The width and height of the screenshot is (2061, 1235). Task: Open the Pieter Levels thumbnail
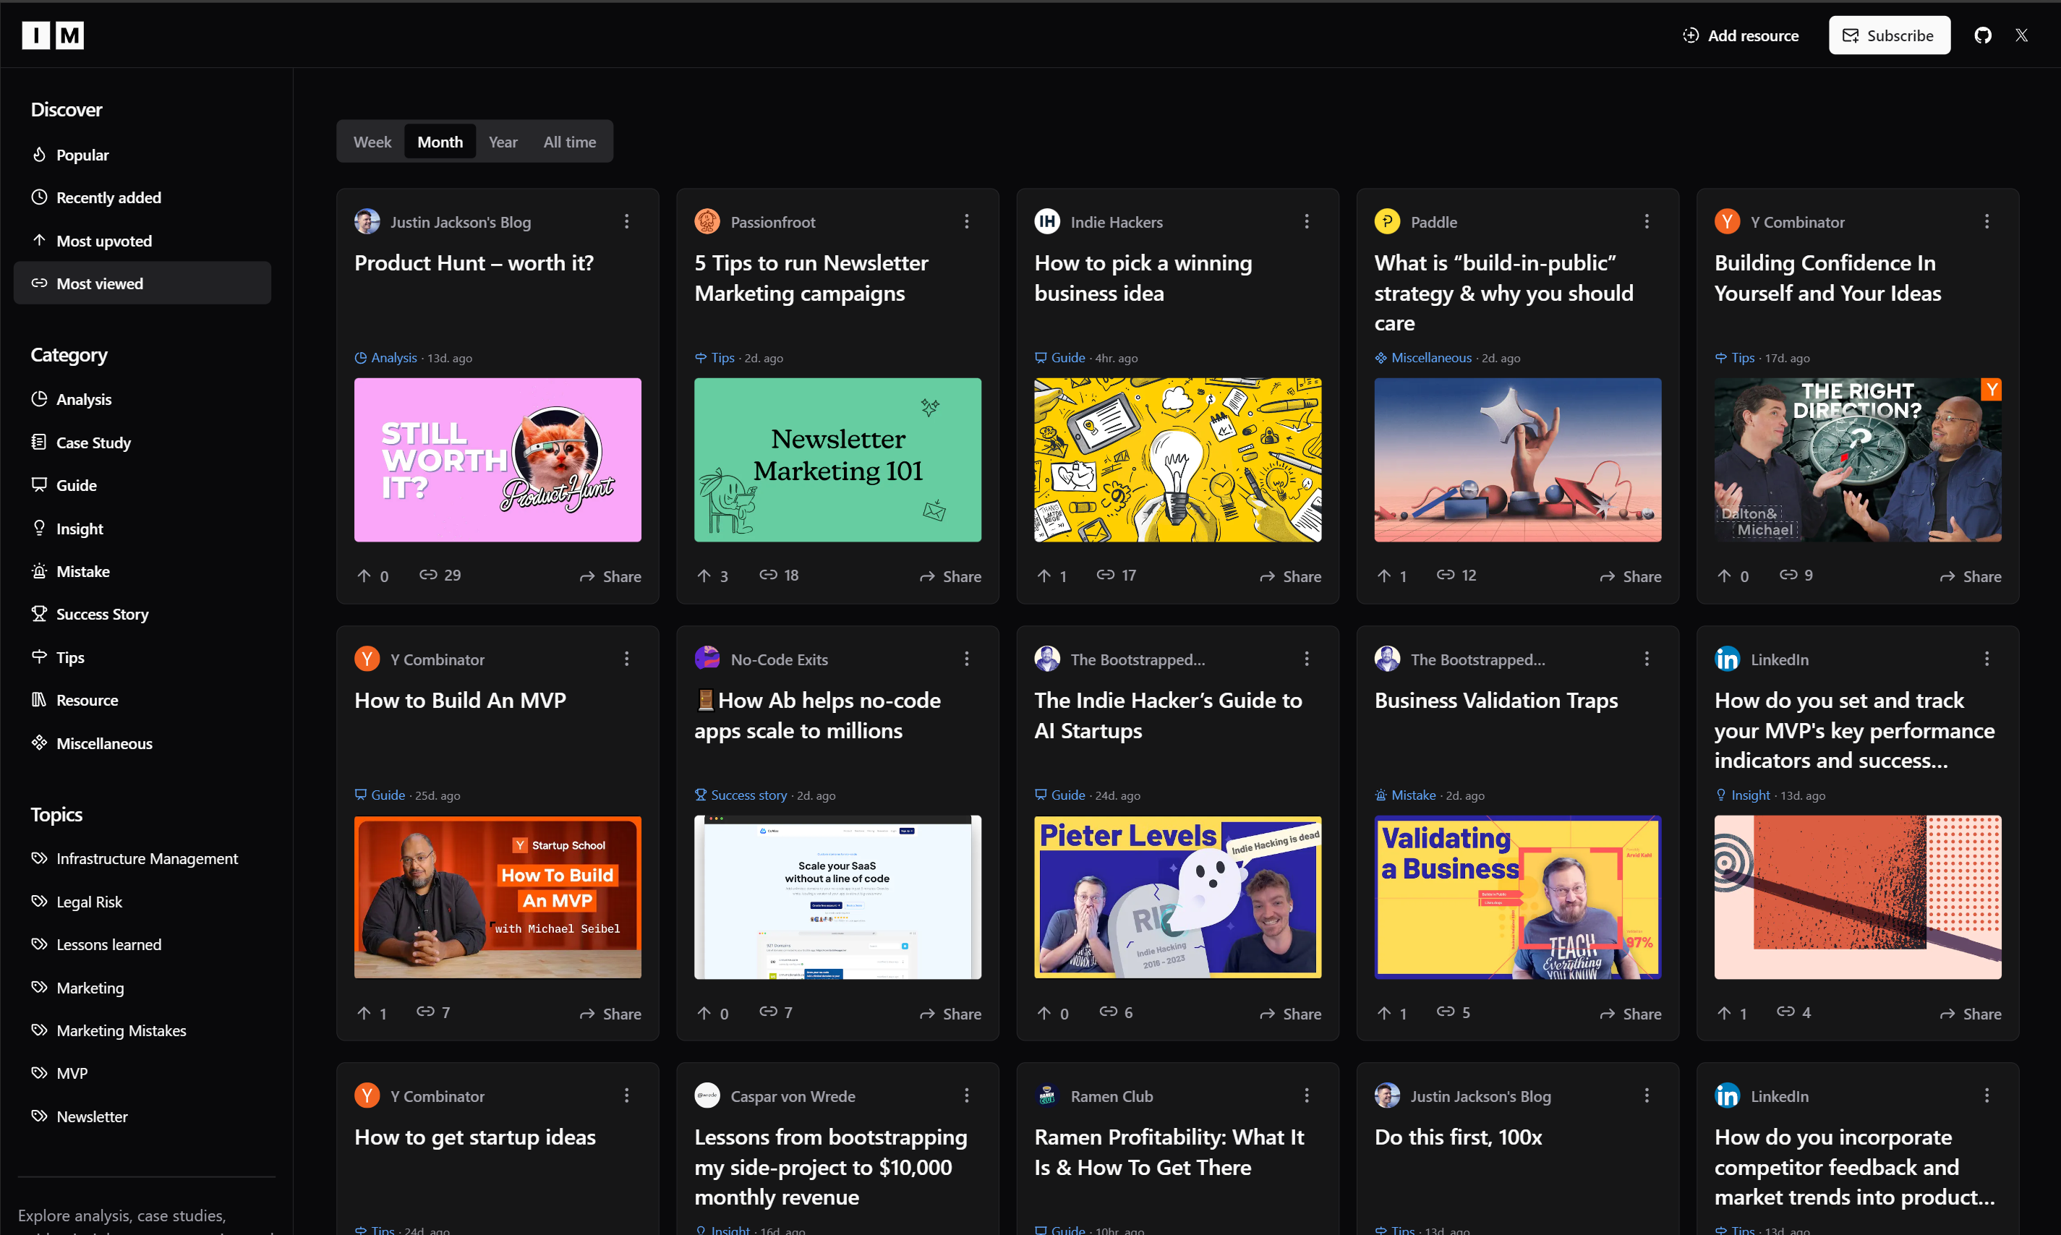[x=1177, y=897]
